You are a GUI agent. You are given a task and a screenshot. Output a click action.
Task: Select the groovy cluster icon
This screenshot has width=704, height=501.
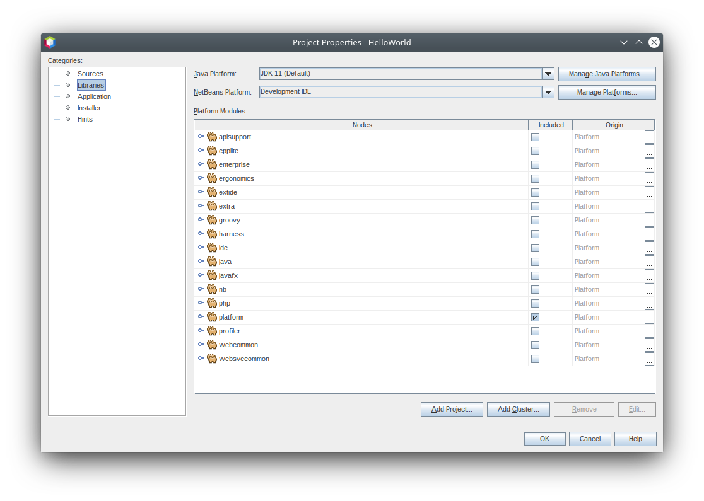[212, 220]
